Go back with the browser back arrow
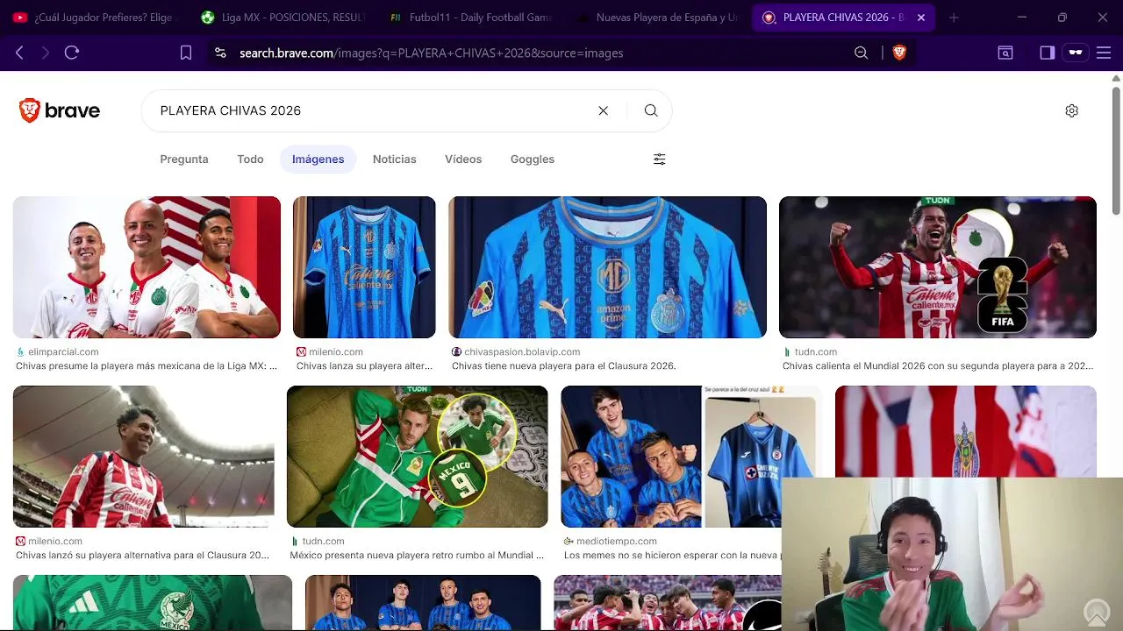1123x631 pixels. pyautogui.click(x=19, y=53)
